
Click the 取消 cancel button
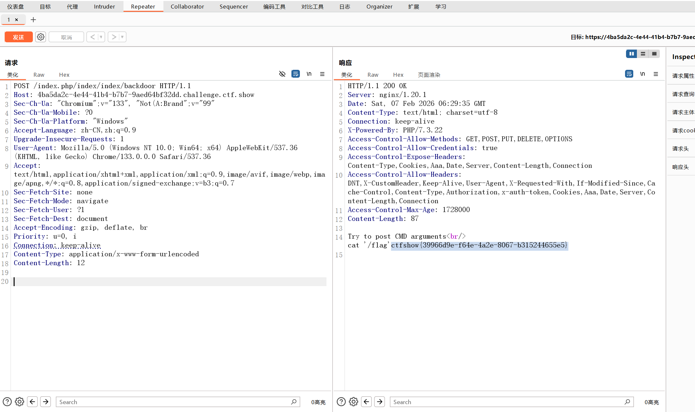(x=66, y=37)
